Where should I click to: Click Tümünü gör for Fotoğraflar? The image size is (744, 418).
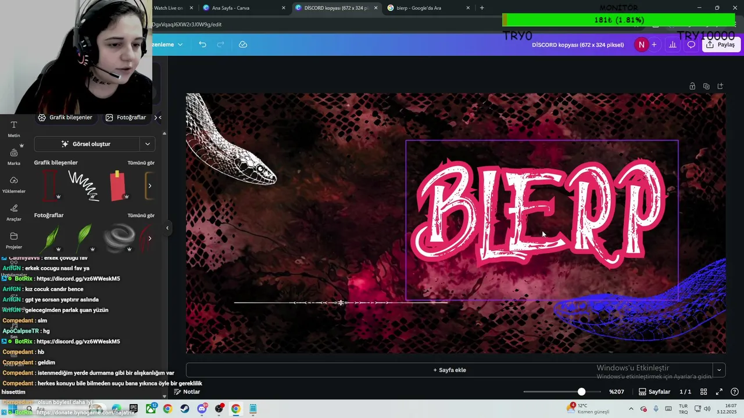point(141,215)
